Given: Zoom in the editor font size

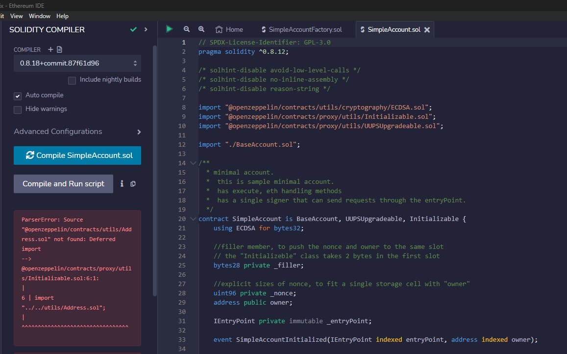Looking at the screenshot, I should [x=201, y=29].
